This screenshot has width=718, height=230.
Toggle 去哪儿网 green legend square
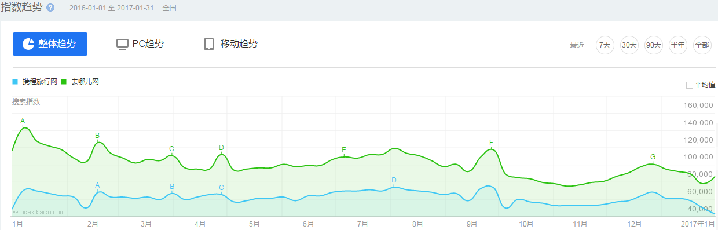point(64,82)
